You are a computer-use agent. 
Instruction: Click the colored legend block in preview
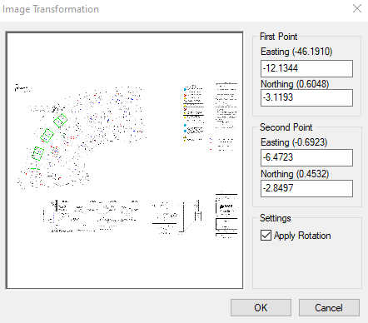click(193, 113)
